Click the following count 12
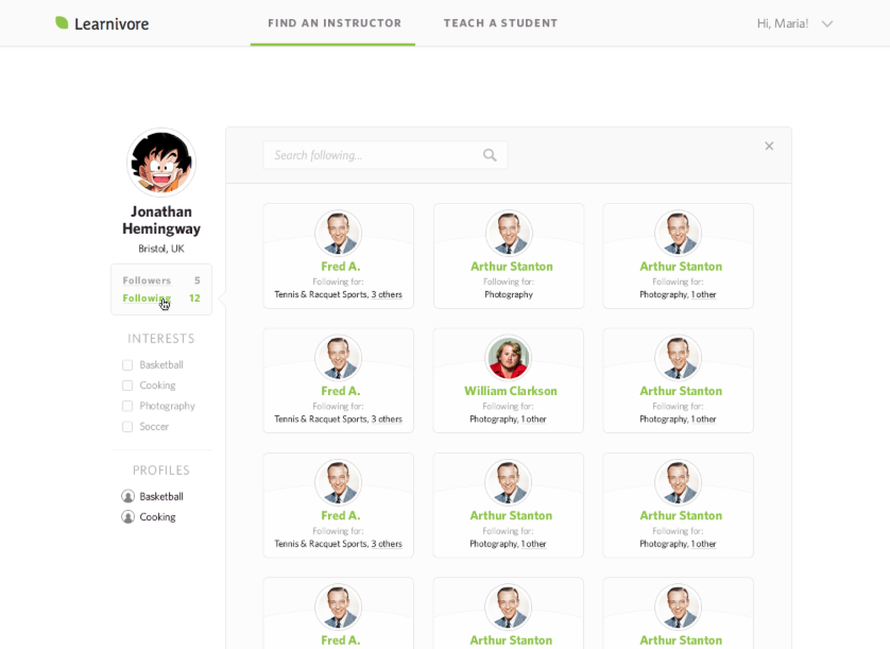 [x=195, y=299]
